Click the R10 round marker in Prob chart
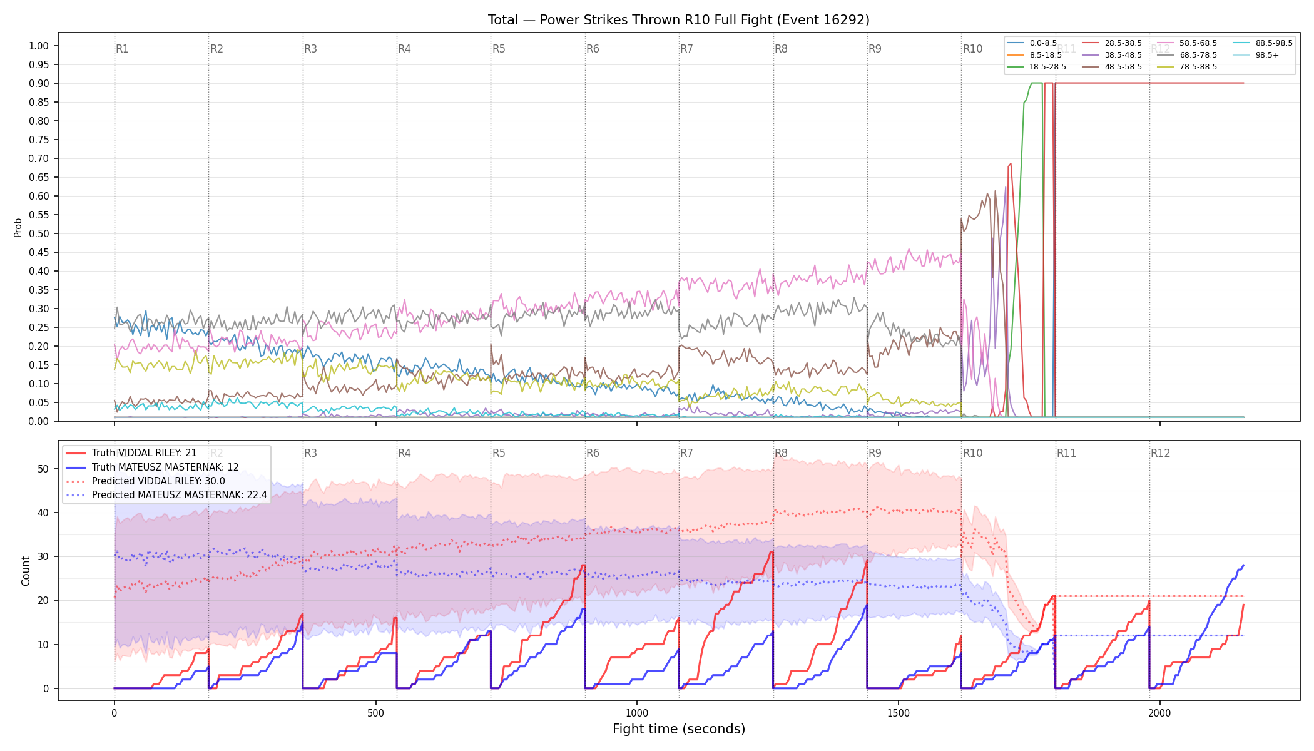 coord(972,49)
